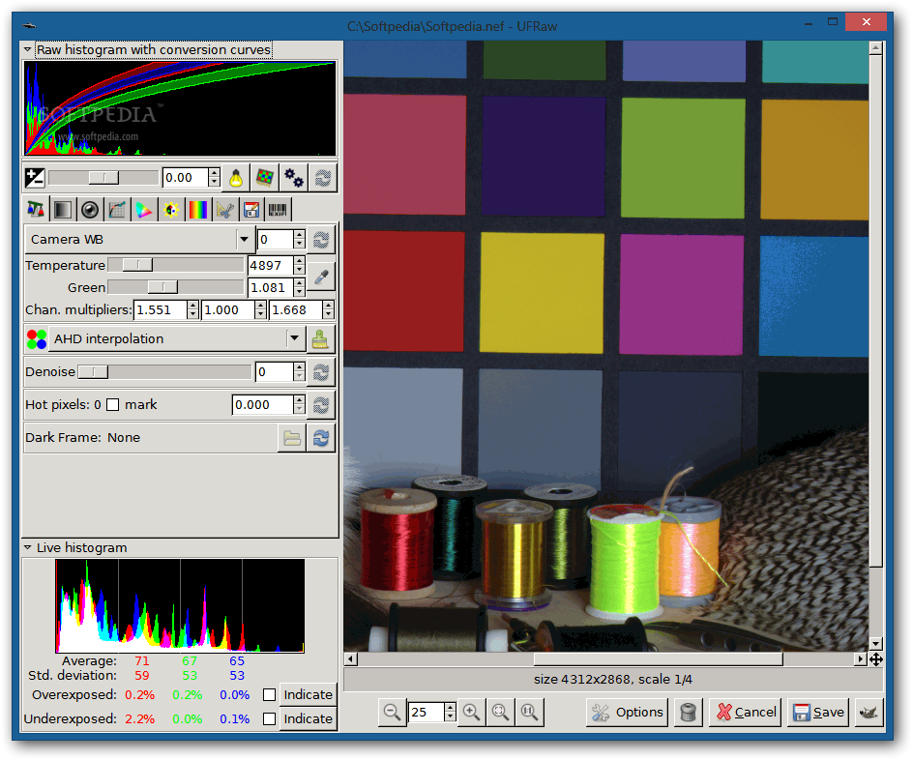This screenshot has width=913, height=760.
Task: Reset hot pixel sensitivity
Action: [x=321, y=405]
